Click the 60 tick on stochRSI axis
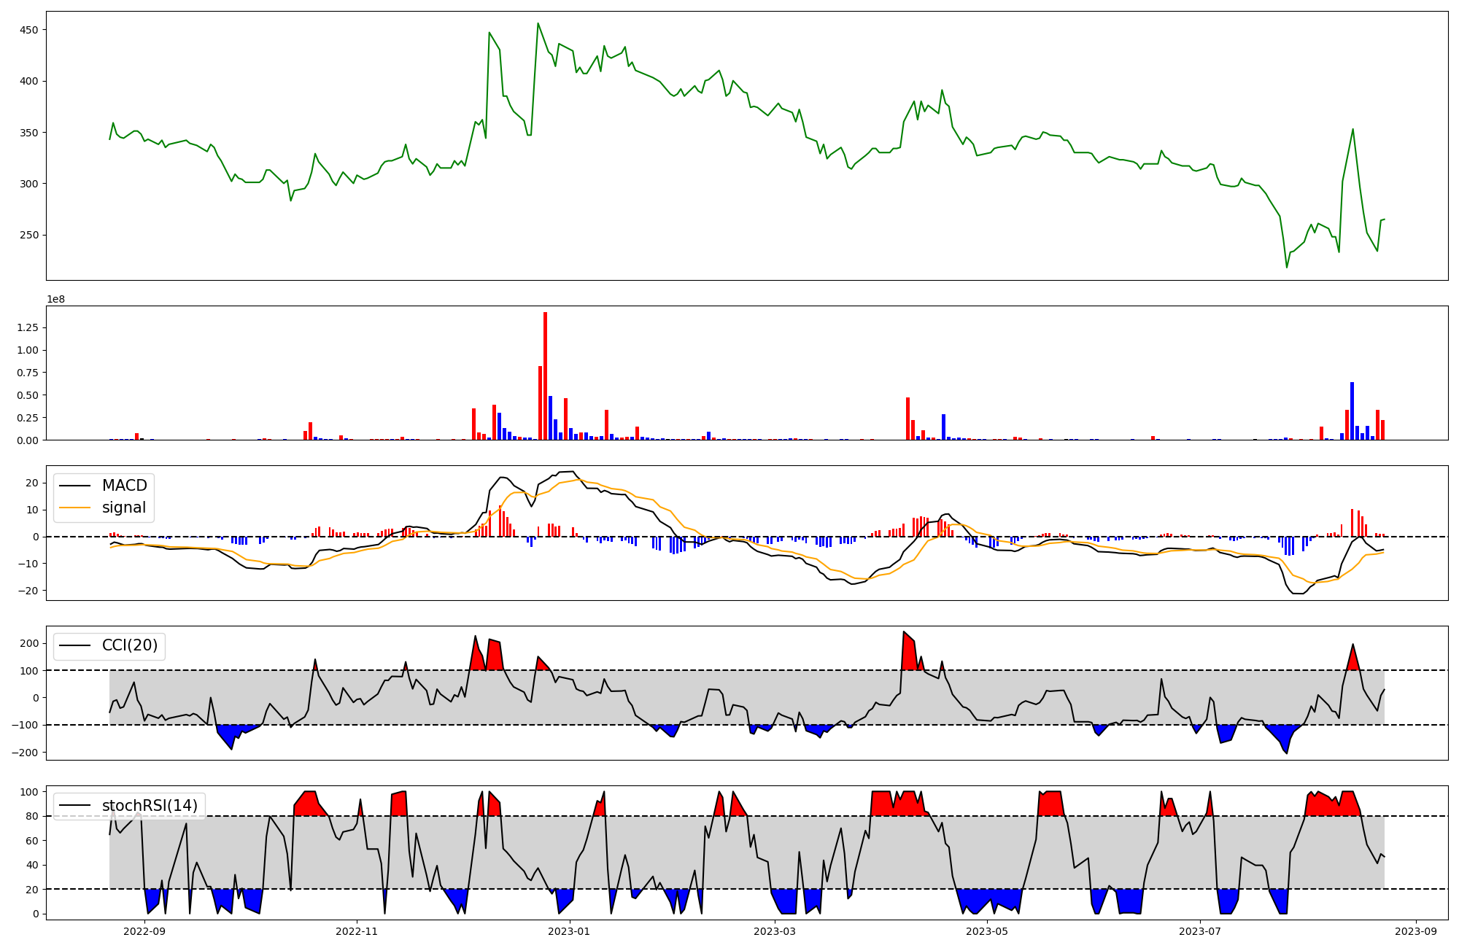This screenshot has width=1459, height=948. [32, 841]
